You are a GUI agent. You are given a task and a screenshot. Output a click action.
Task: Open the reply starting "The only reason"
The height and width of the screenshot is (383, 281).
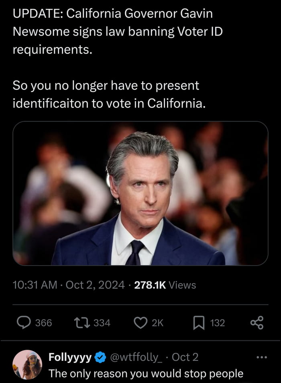click(x=146, y=373)
